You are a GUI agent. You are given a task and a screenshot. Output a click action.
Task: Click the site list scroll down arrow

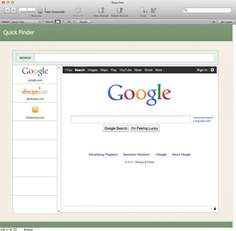[59, 212]
